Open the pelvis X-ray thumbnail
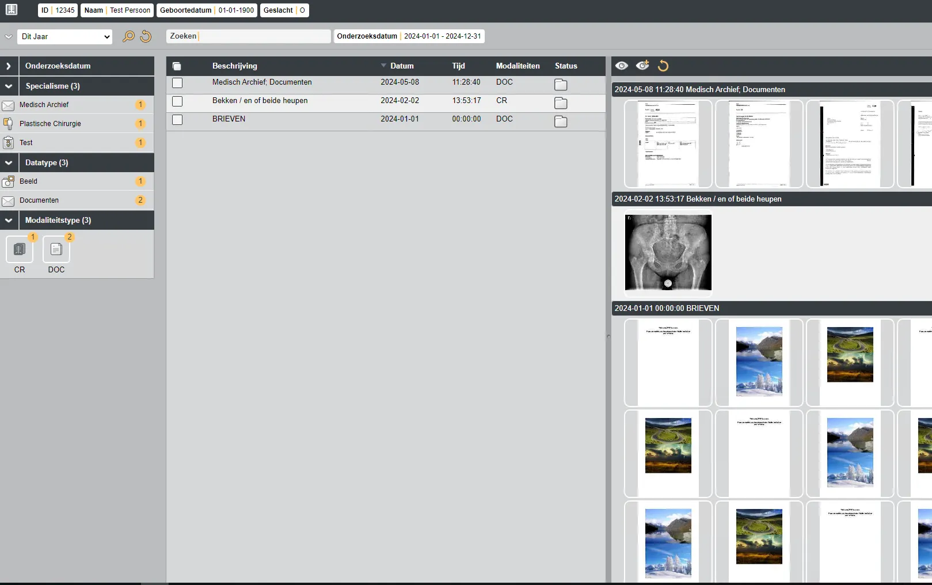Screen dimensions: 932x585 pos(668,253)
